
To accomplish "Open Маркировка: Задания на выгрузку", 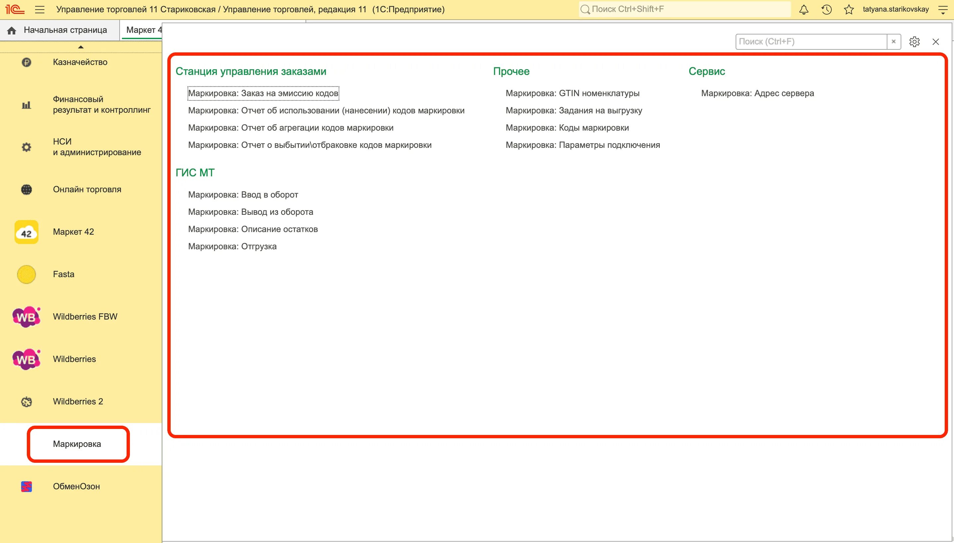I will click(574, 111).
